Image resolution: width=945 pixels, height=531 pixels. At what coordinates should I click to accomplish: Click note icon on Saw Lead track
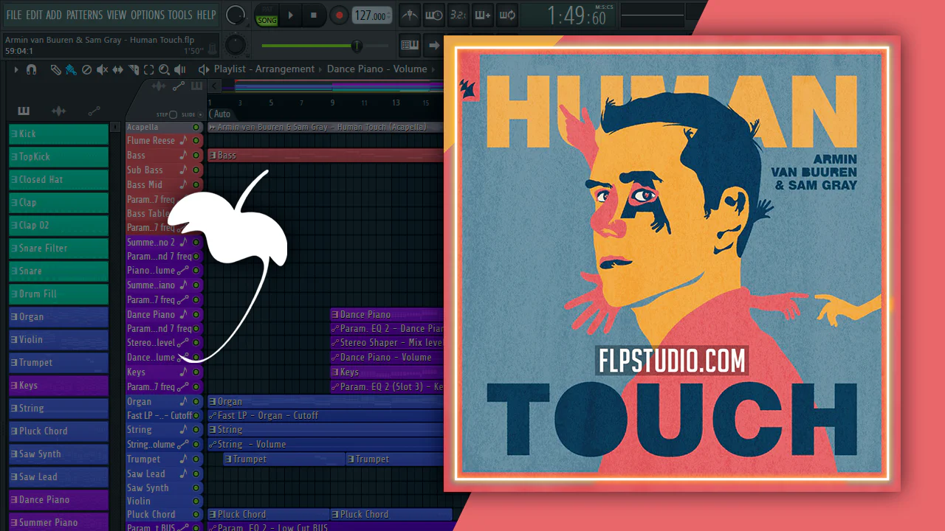[183, 473]
